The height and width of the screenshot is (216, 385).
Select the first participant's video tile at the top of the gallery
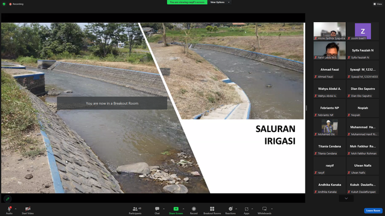click(x=330, y=31)
